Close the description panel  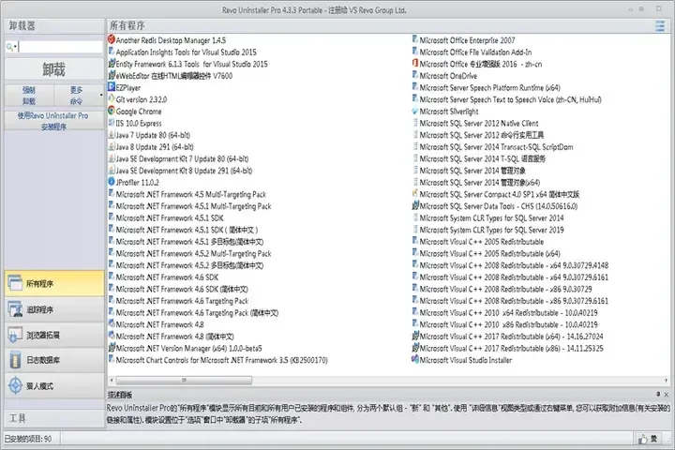pos(666,394)
